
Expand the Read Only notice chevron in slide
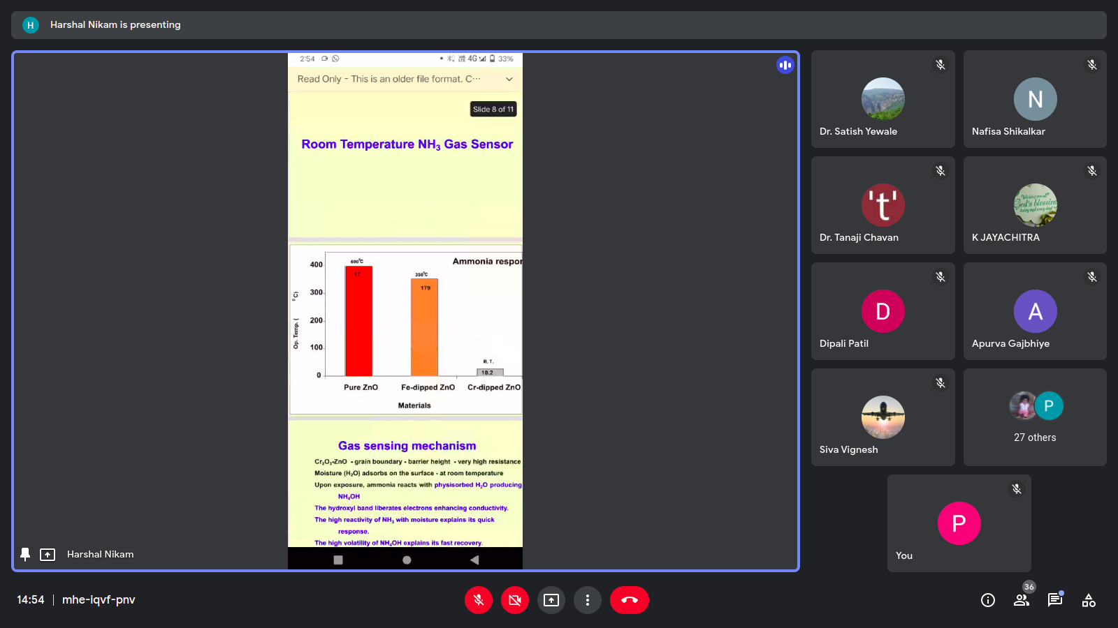point(509,79)
